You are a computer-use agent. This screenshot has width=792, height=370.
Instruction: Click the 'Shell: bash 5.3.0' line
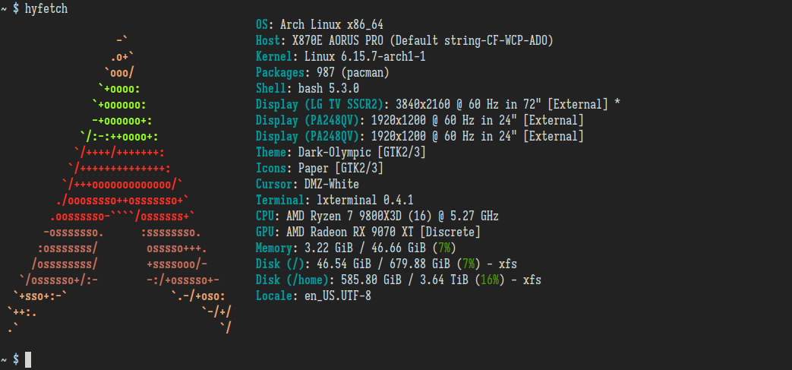coord(307,88)
